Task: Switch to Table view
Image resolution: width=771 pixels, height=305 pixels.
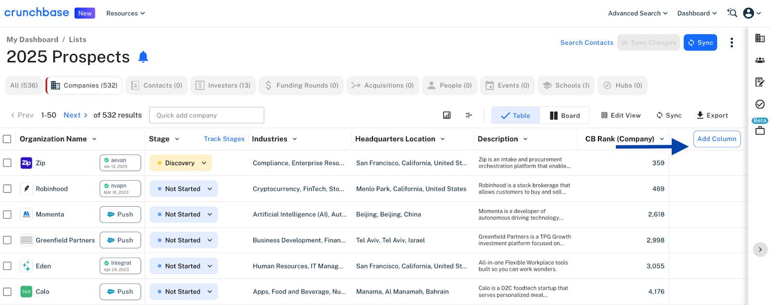Action: tap(516, 116)
